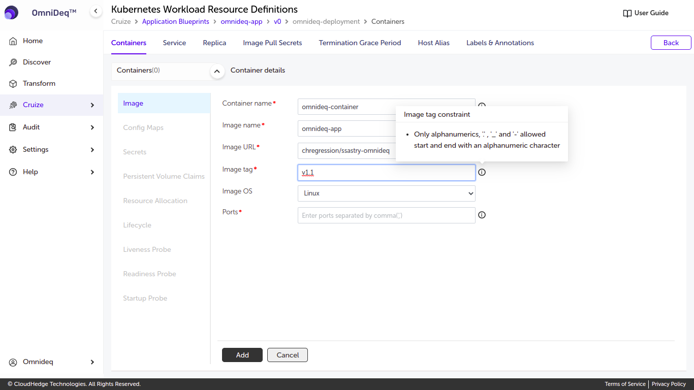Select the Image section in side list
694x390 pixels.
[164, 103]
